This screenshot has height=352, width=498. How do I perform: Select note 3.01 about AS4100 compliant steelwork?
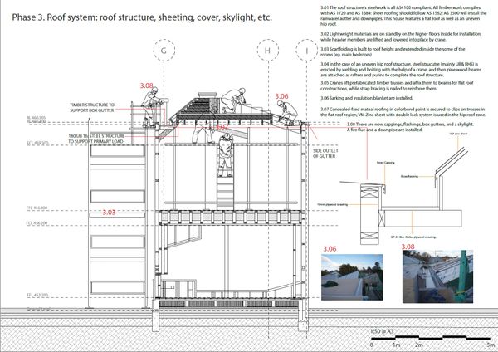(x=403, y=16)
